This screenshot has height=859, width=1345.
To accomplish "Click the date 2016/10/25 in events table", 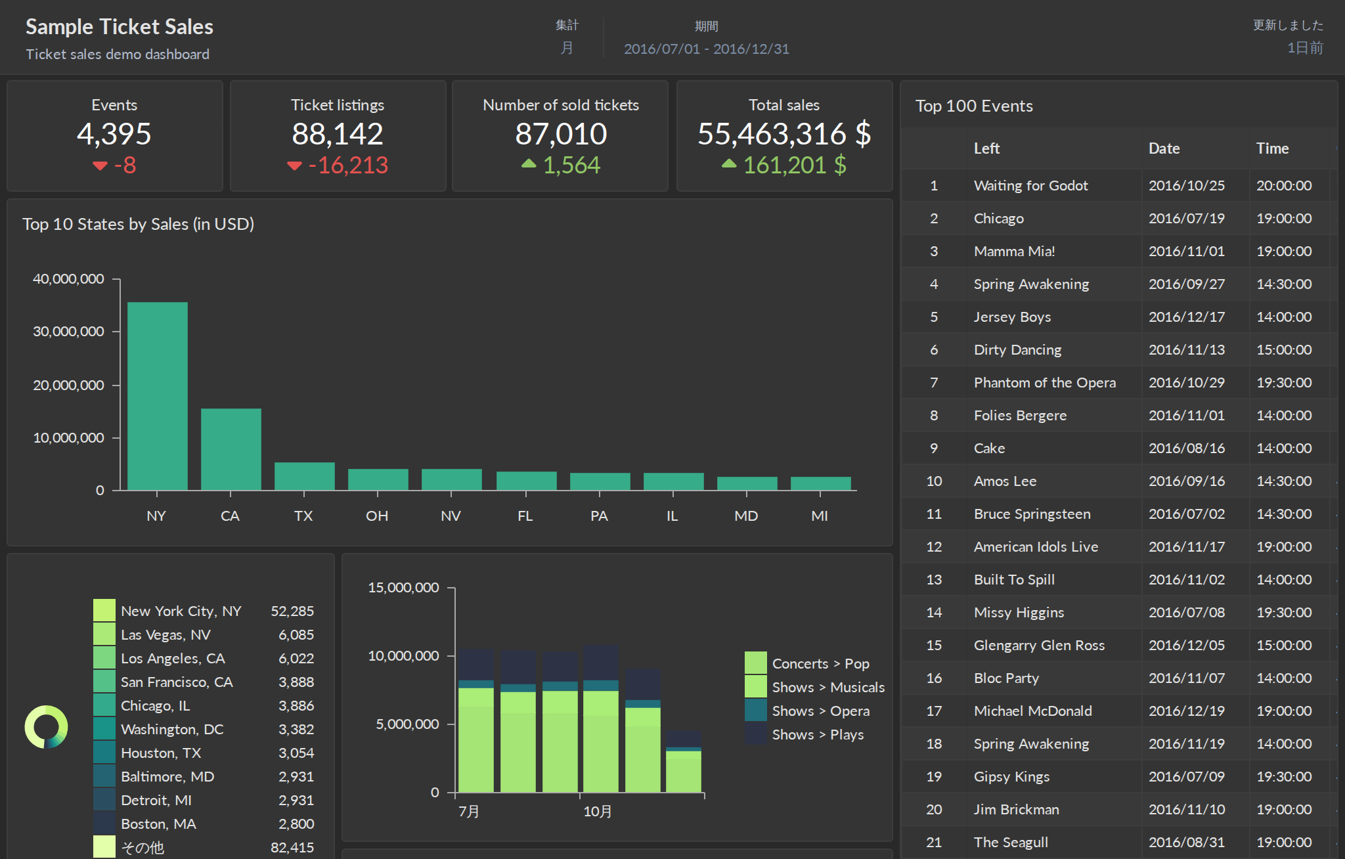I will point(1187,185).
